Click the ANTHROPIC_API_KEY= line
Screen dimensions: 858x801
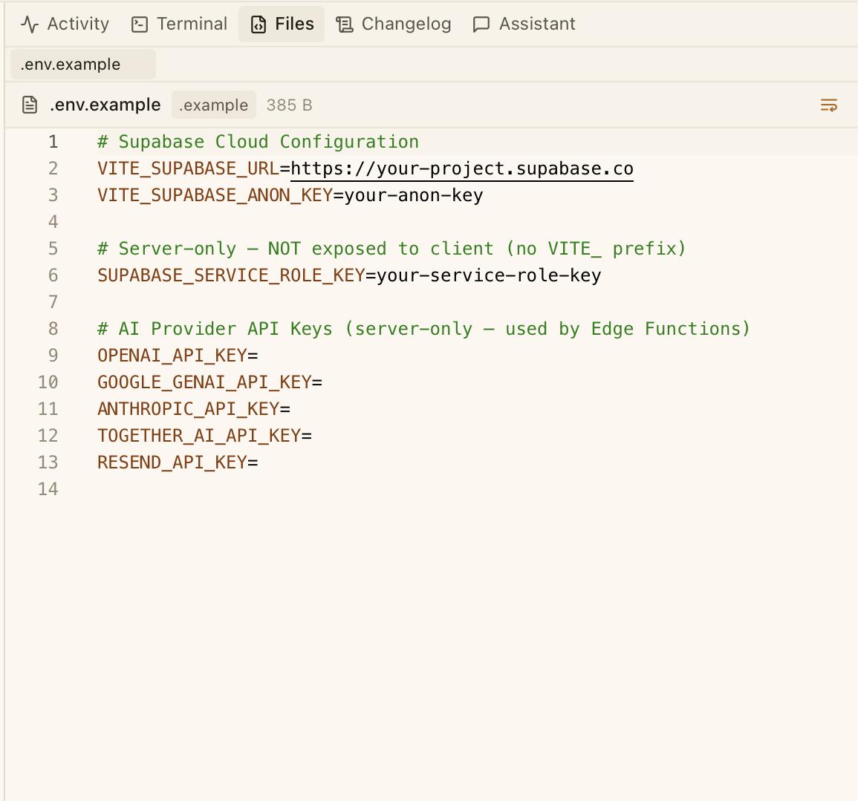[x=194, y=410]
